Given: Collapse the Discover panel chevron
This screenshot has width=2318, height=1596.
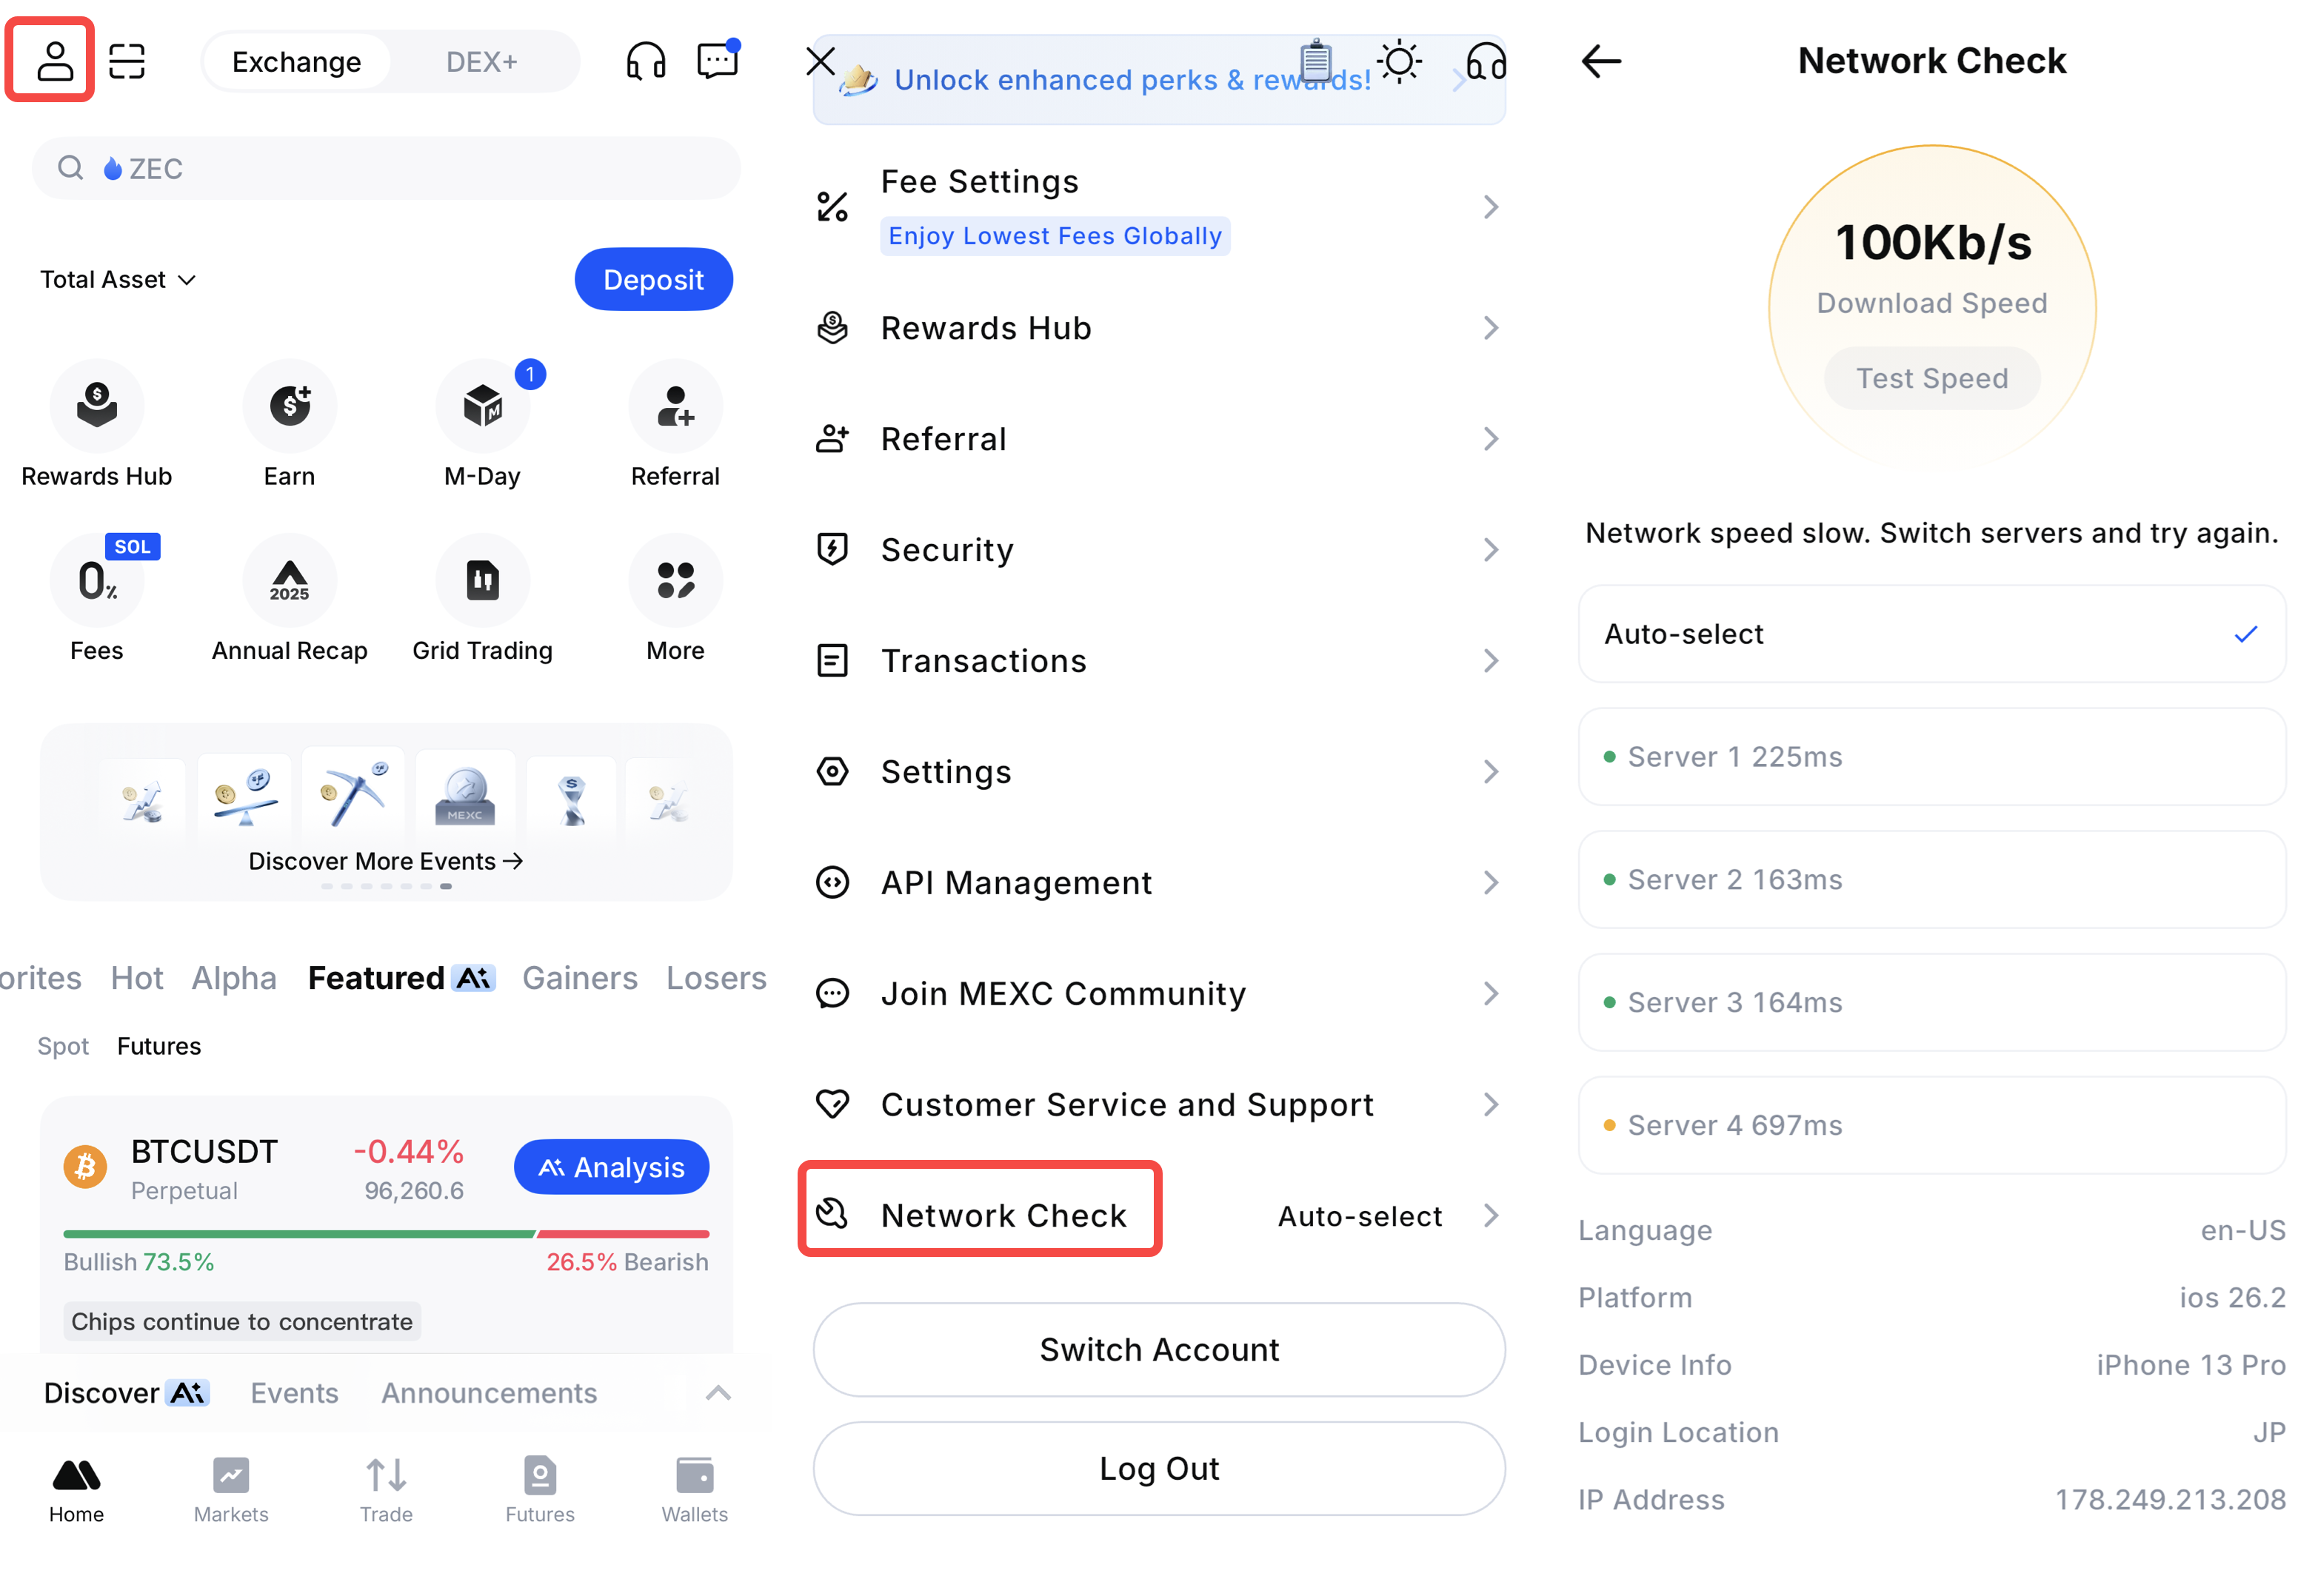Looking at the screenshot, I should 718,1393.
